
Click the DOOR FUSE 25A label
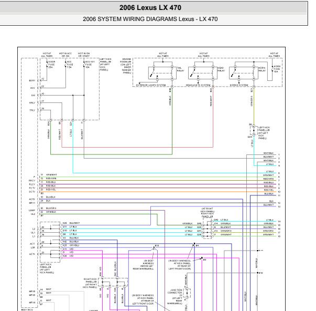tap(51, 65)
